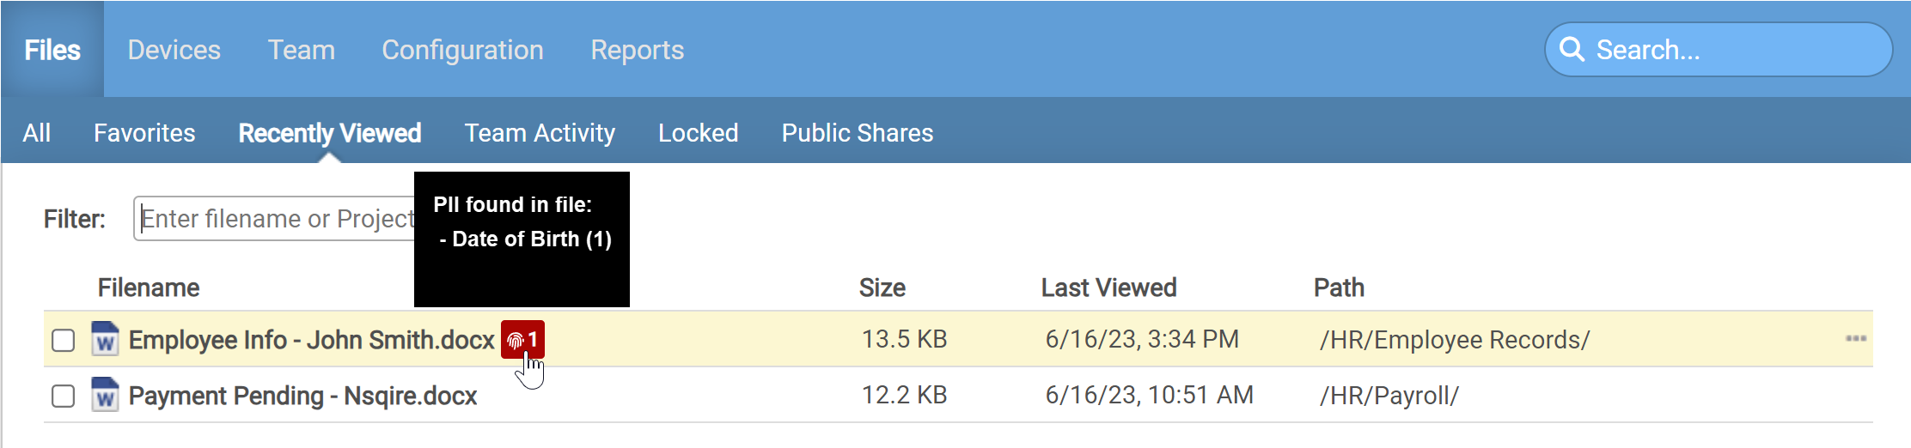Open the Public Shares tab
The image size is (1911, 448).
click(x=857, y=133)
